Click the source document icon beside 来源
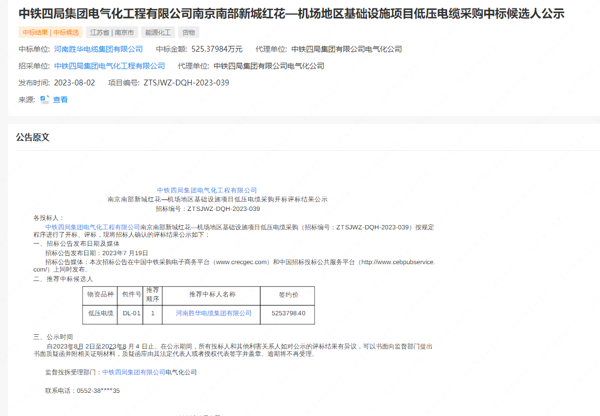This screenshot has height=416, width=600. [x=44, y=99]
